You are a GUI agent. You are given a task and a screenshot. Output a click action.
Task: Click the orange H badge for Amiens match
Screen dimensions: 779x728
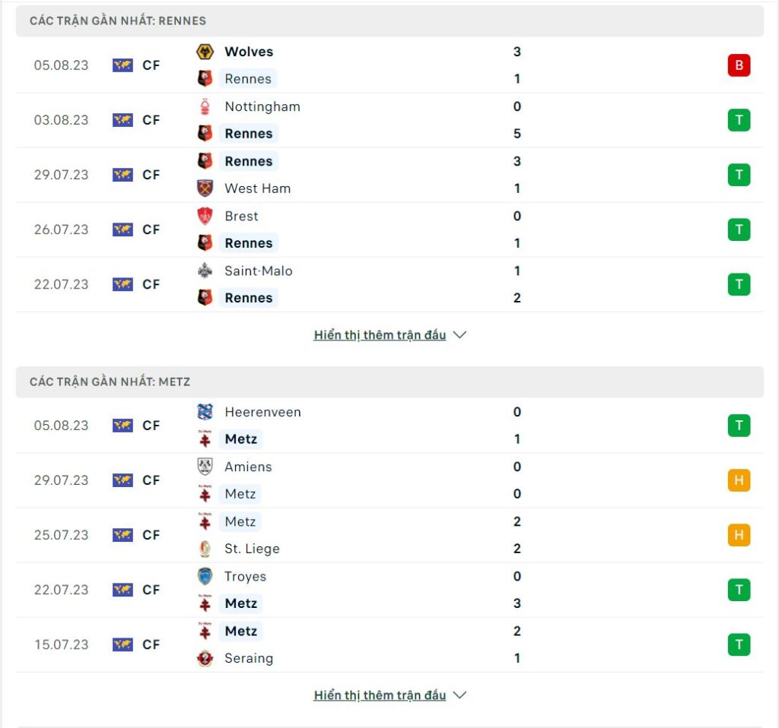point(739,480)
